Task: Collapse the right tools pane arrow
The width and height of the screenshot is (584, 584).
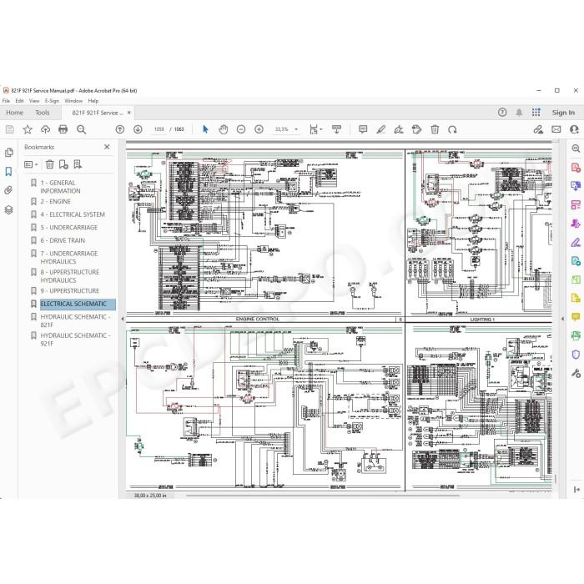Action: (562, 319)
